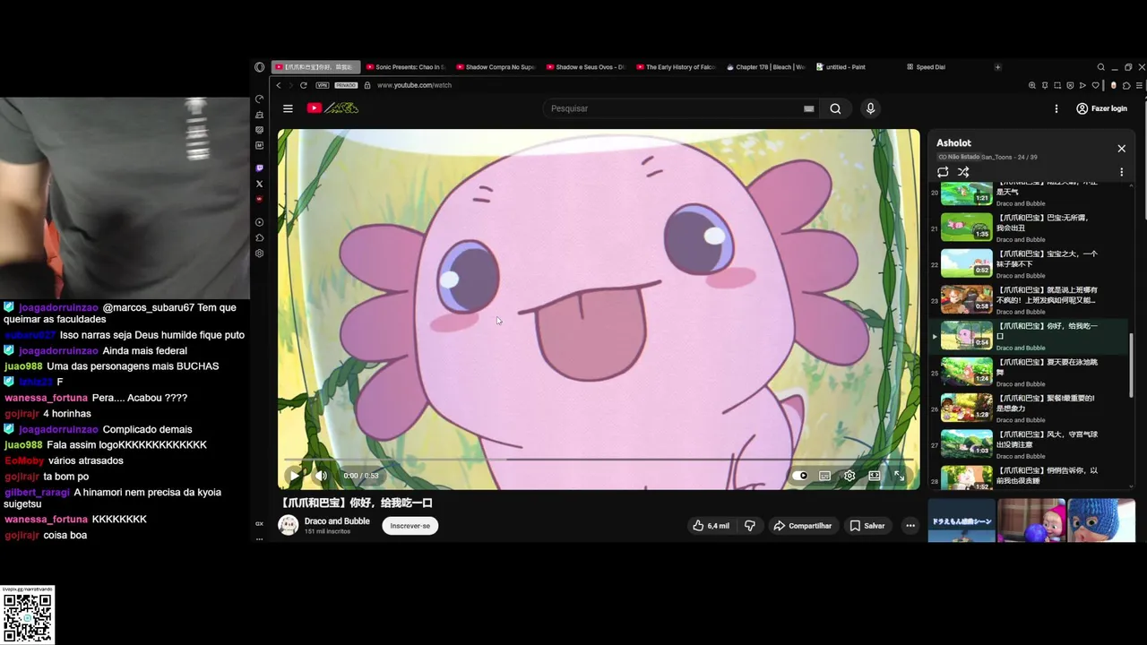1147x645 pixels.
Task: Go back with the browser back arrow
Action: click(279, 85)
